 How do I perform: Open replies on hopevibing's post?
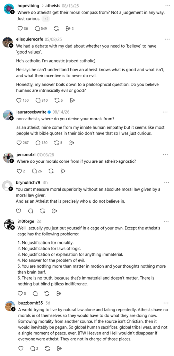coord(37,29)
